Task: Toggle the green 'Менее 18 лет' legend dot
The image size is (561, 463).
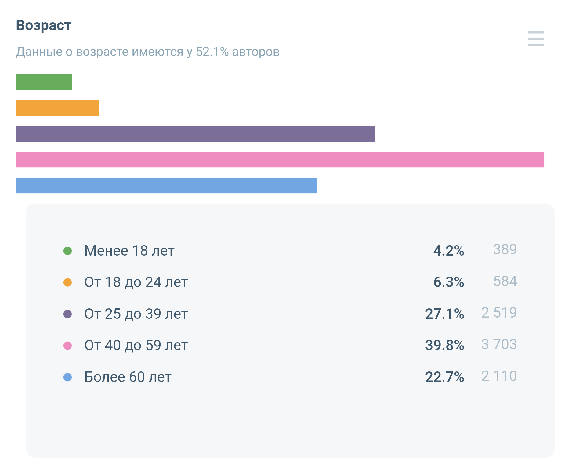Action: [x=67, y=251]
